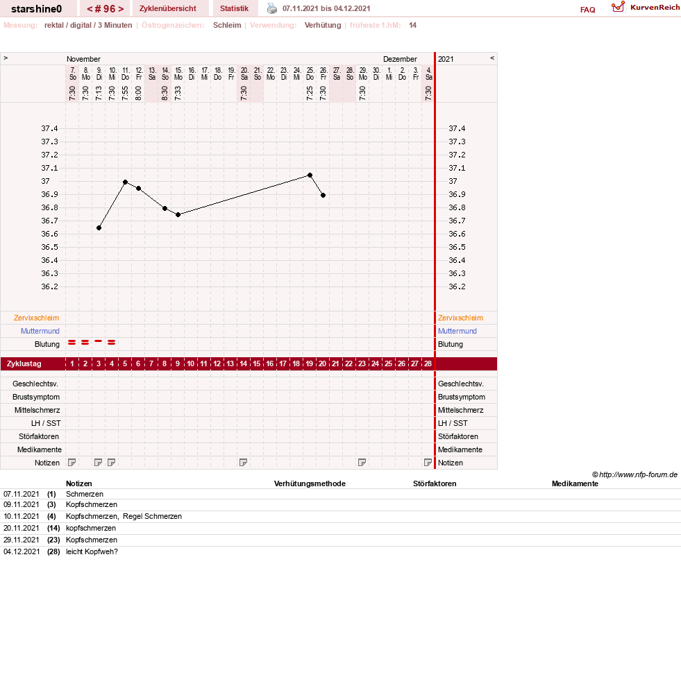Open note icon on cycle day 28
This screenshot has width=681, height=677.
pyautogui.click(x=428, y=463)
